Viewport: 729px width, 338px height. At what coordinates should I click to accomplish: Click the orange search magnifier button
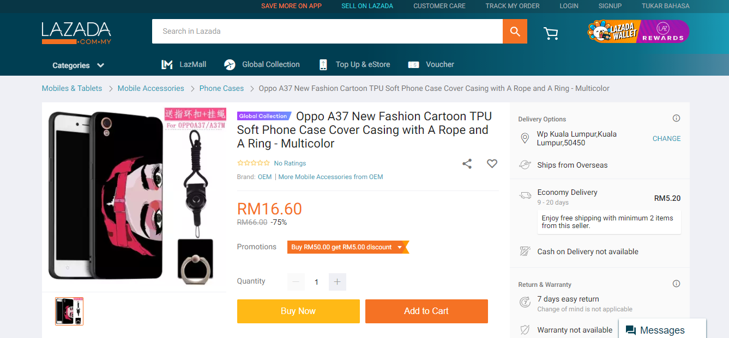pos(515,31)
